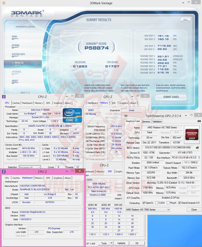Click the Tools button in CPU-Z
The image size is (202, 247).
(104, 243)
